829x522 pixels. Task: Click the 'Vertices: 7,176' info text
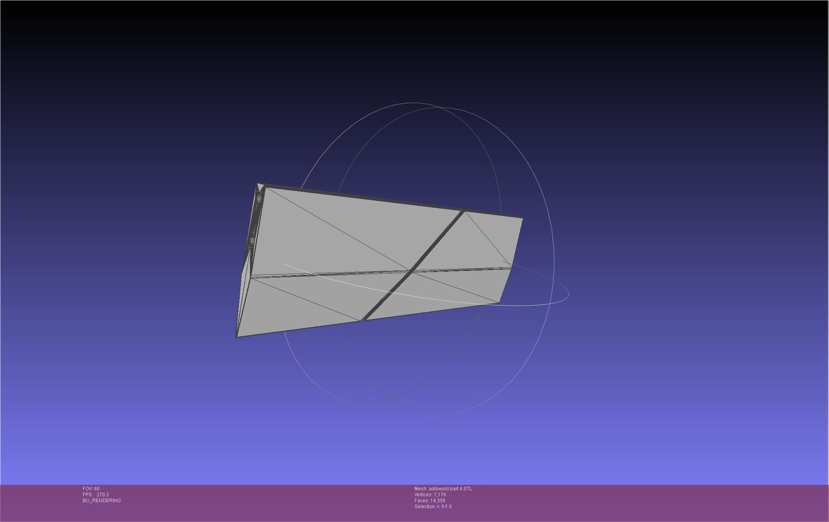click(x=430, y=495)
